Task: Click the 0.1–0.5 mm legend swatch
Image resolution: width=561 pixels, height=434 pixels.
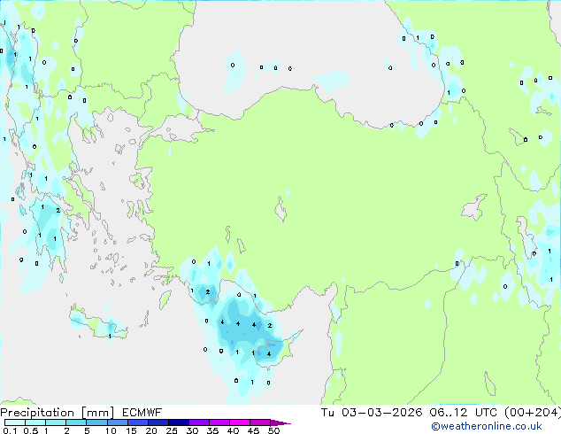Action: (x=15, y=422)
